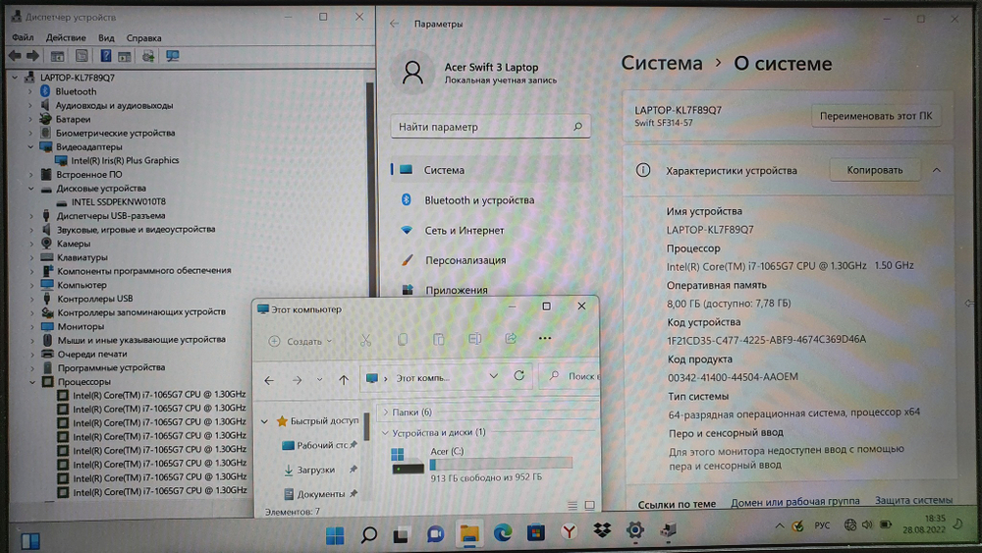This screenshot has height=553, width=982.
Task: Click Переименовать этот ПК button
Action: (876, 116)
